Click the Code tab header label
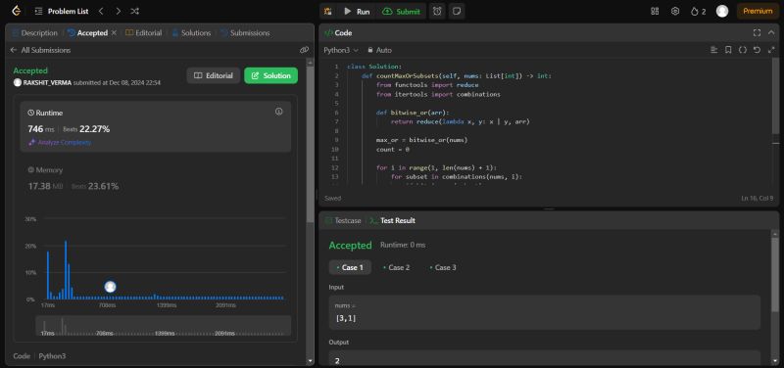Image resolution: width=784 pixels, height=368 pixels. click(338, 33)
